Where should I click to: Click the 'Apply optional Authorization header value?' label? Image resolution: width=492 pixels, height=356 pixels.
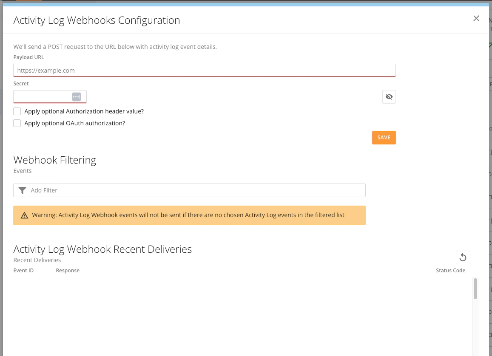point(84,111)
